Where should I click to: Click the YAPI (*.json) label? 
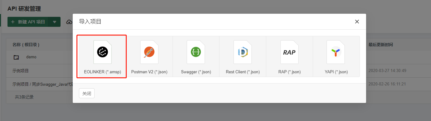pyautogui.click(x=336, y=72)
